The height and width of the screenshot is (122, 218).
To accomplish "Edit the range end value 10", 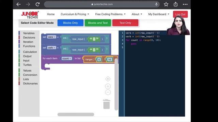I will click(x=110, y=60).
